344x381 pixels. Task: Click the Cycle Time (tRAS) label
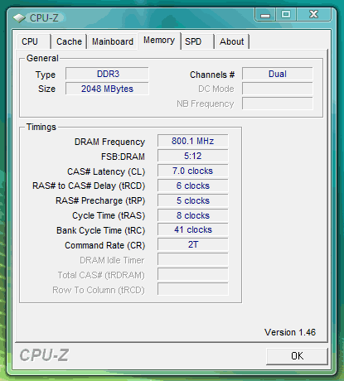point(109,216)
